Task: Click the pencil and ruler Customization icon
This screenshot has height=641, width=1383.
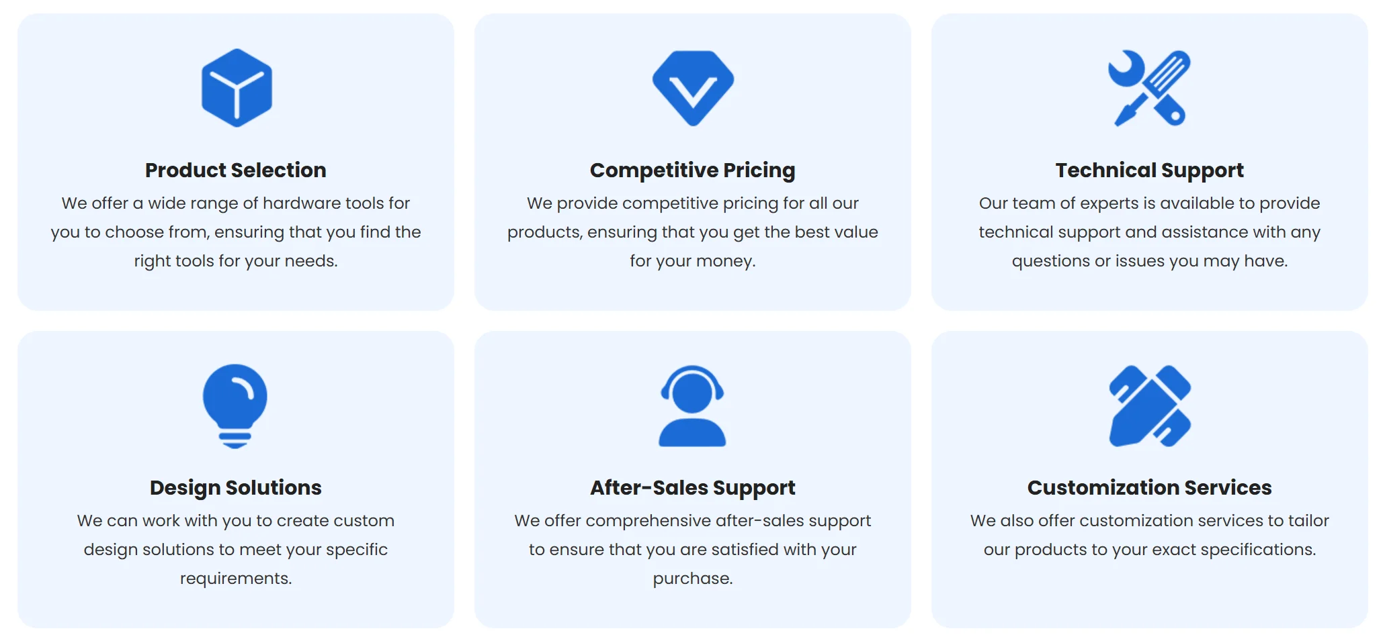Action: [x=1149, y=406]
